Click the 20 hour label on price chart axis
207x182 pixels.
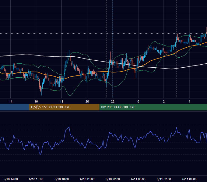point(87,102)
